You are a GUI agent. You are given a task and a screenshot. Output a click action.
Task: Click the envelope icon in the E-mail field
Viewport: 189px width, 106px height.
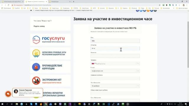(x=138, y=71)
